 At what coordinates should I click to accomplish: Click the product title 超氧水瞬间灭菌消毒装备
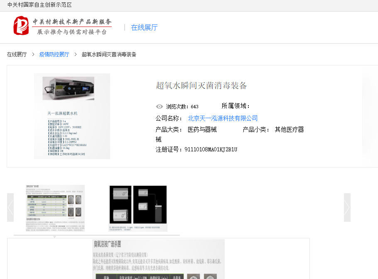click(201, 86)
